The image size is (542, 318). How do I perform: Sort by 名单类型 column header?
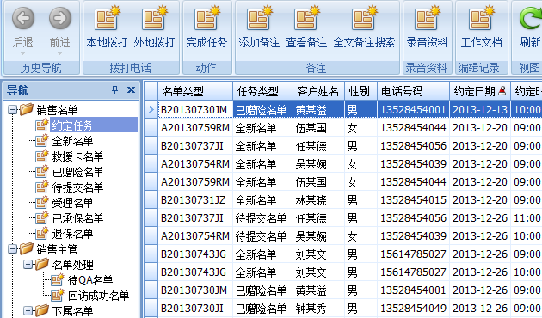click(195, 91)
